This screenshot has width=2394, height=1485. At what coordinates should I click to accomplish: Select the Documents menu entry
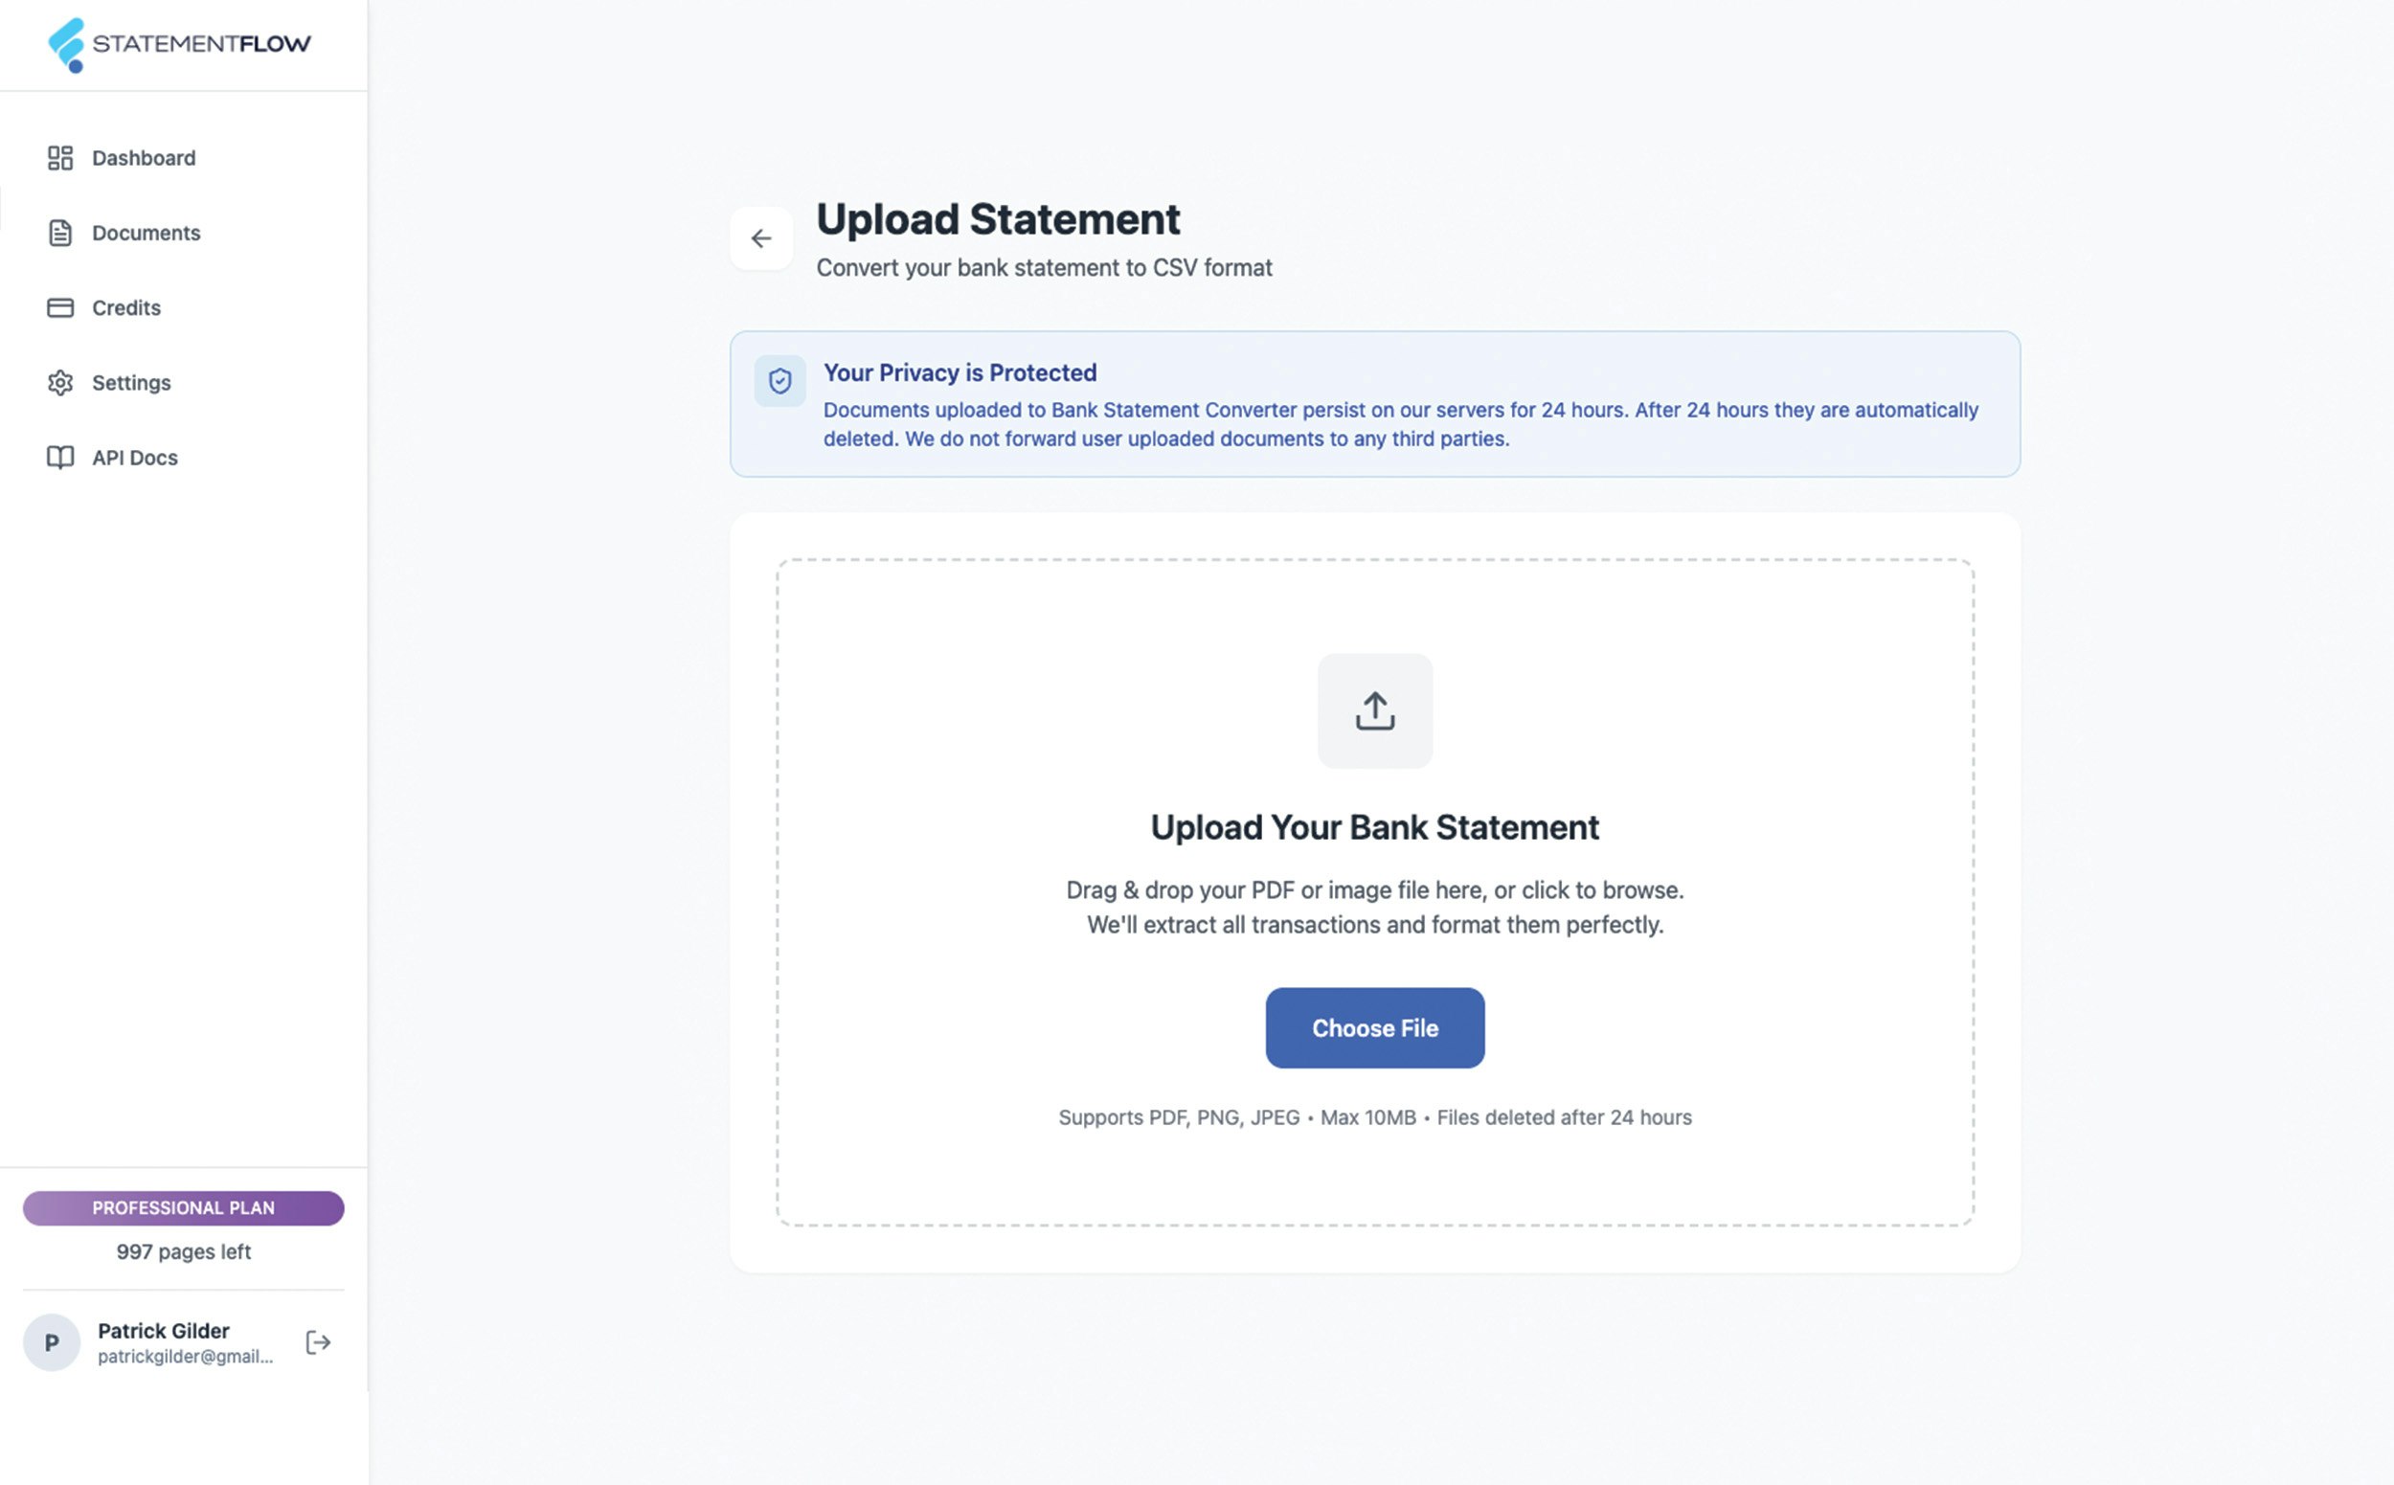pyautogui.click(x=147, y=233)
